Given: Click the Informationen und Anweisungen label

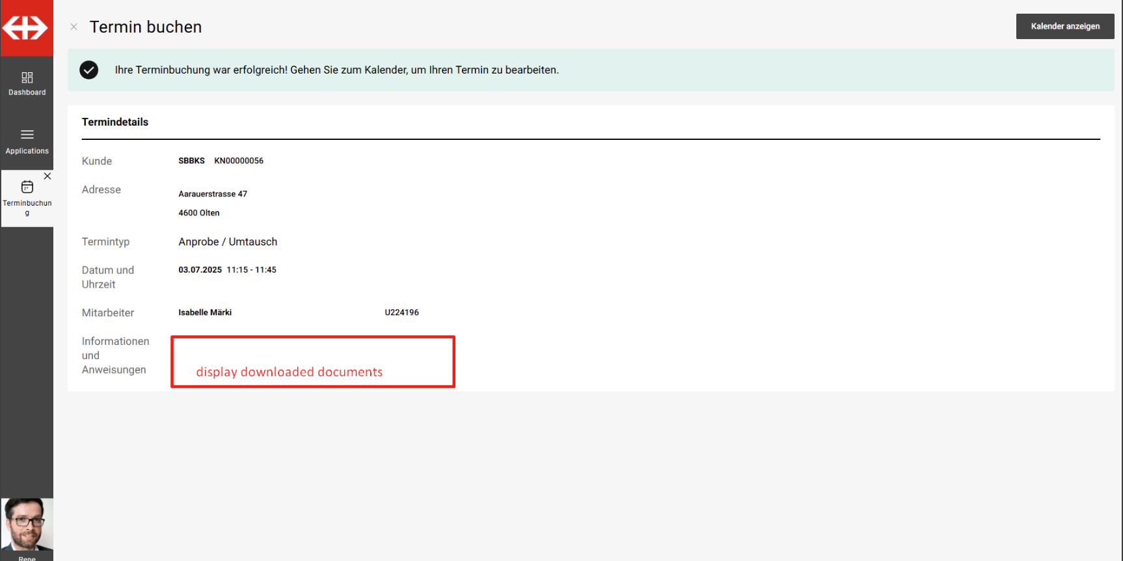Looking at the screenshot, I should (115, 355).
